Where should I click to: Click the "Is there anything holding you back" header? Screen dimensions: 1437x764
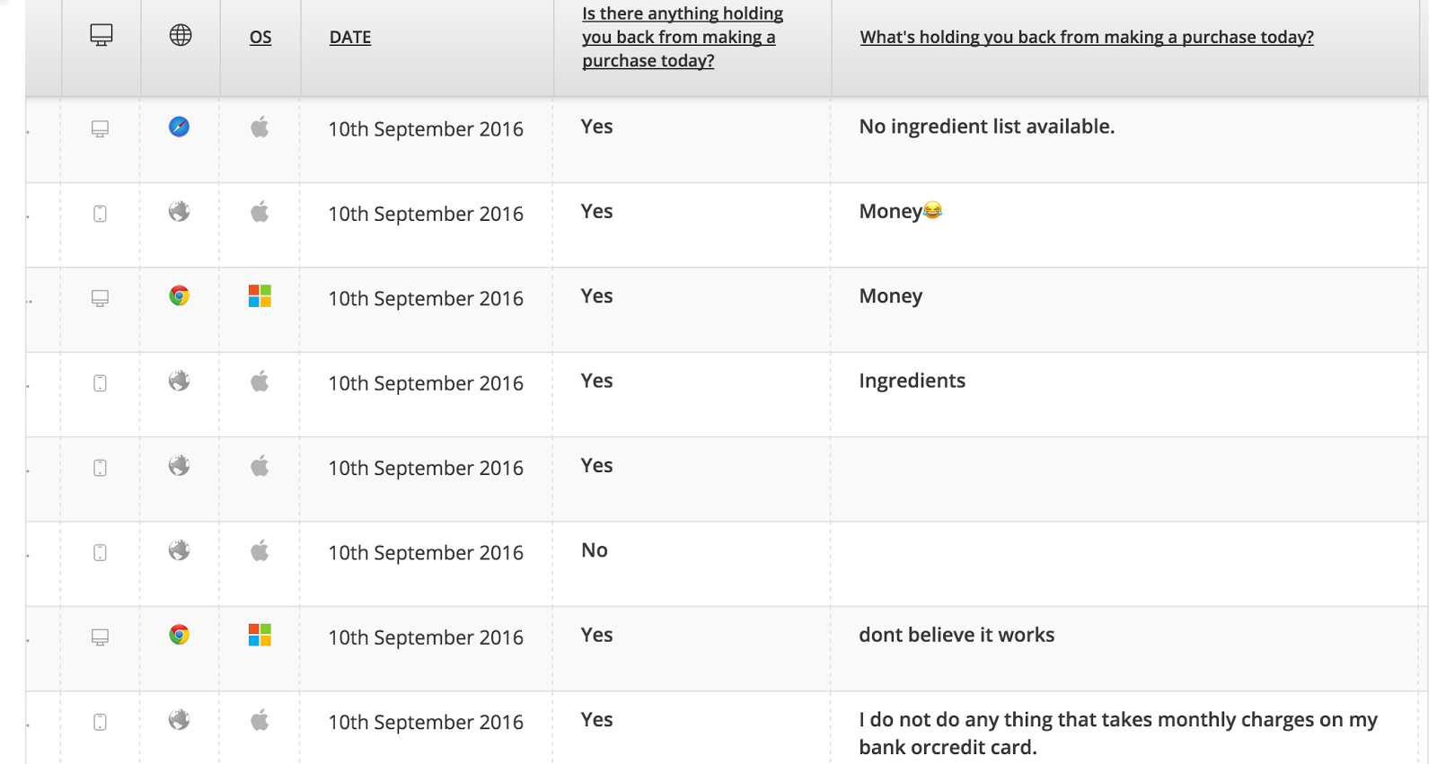tap(683, 37)
